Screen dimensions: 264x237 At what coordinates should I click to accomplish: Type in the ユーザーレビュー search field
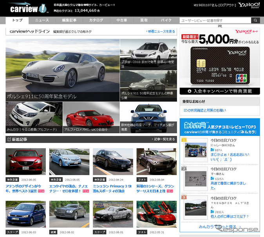tap(215, 20)
